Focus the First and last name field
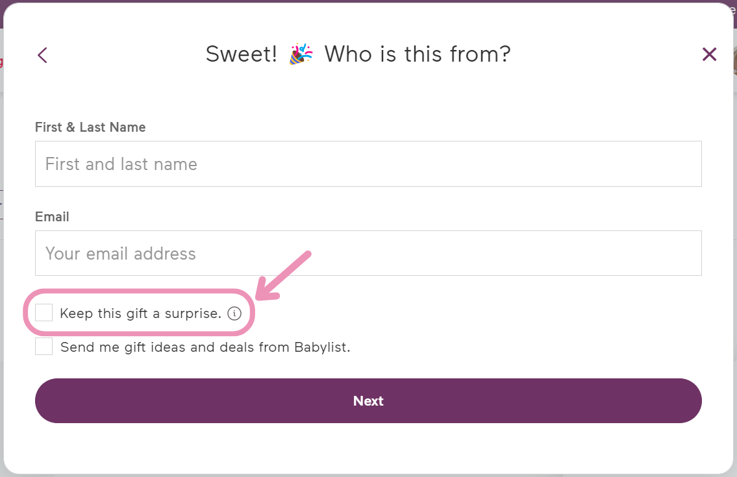The height and width of the screenshot is (477, 737). (x=368, y=164)
